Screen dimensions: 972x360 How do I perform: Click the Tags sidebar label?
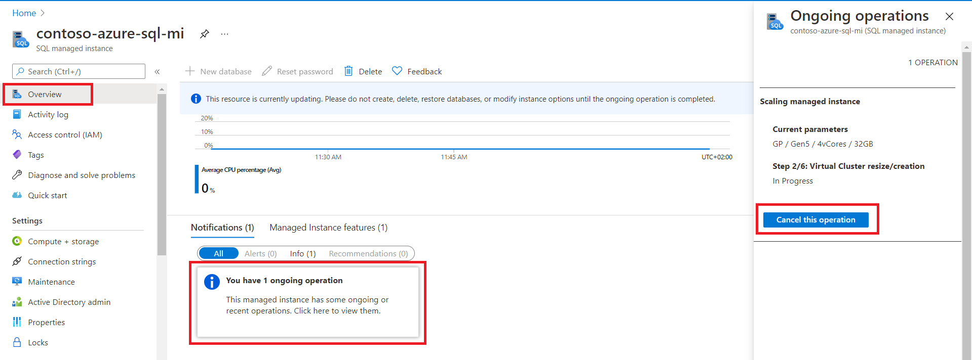point(36,155)
